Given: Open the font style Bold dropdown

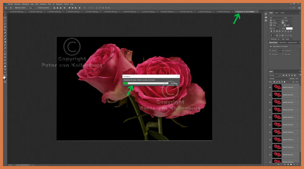Looking at the screenshot, I should (x=289, y=18).
